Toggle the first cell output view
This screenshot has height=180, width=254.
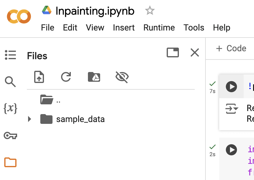click(x=232, y=109)
